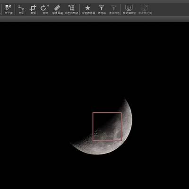Click the 彩色控制点 text label
The image size is (189, 189).
pyautogui.click(x=72, y=13)
